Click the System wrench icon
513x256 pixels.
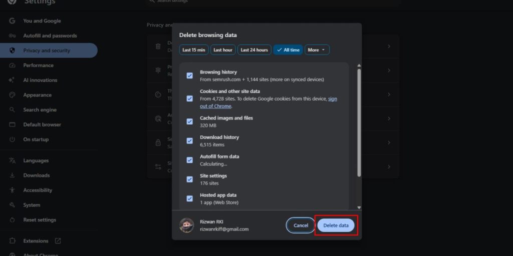(x=12, y=205)
